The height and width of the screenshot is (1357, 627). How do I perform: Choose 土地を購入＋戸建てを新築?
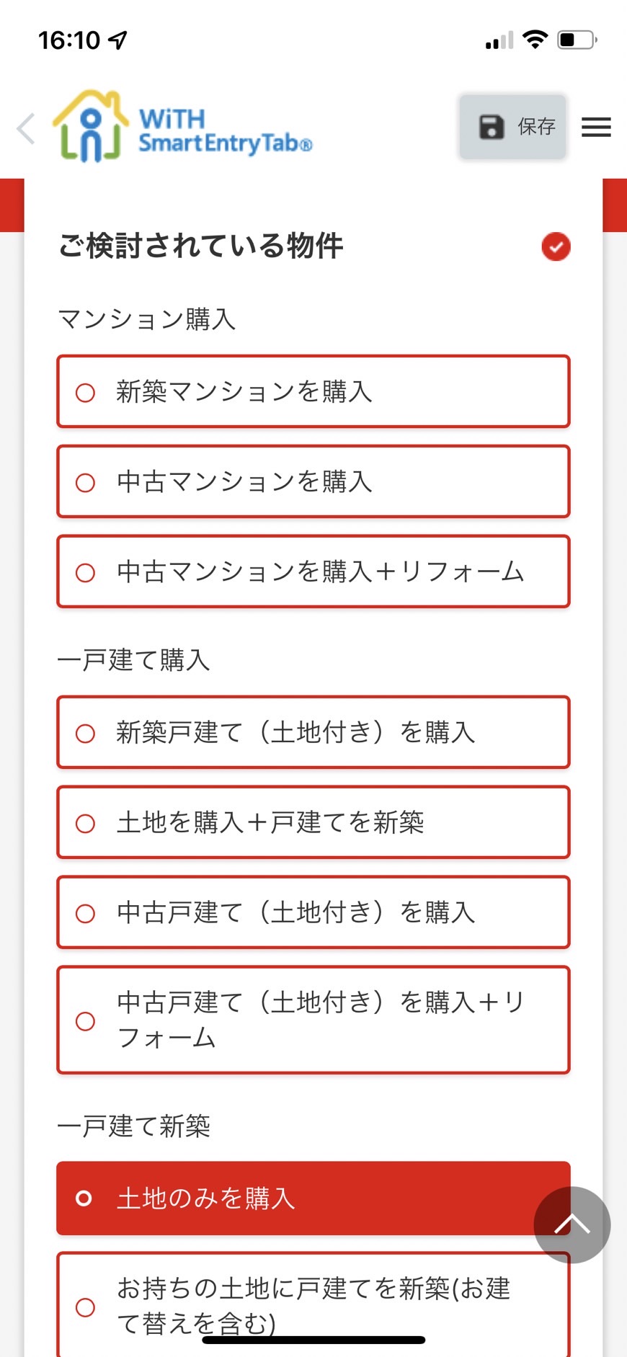coord(313,822)
